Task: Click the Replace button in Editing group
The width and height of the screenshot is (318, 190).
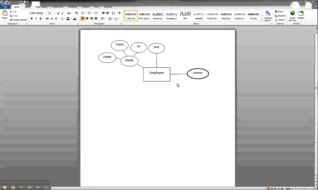Action: coord(280,16)
